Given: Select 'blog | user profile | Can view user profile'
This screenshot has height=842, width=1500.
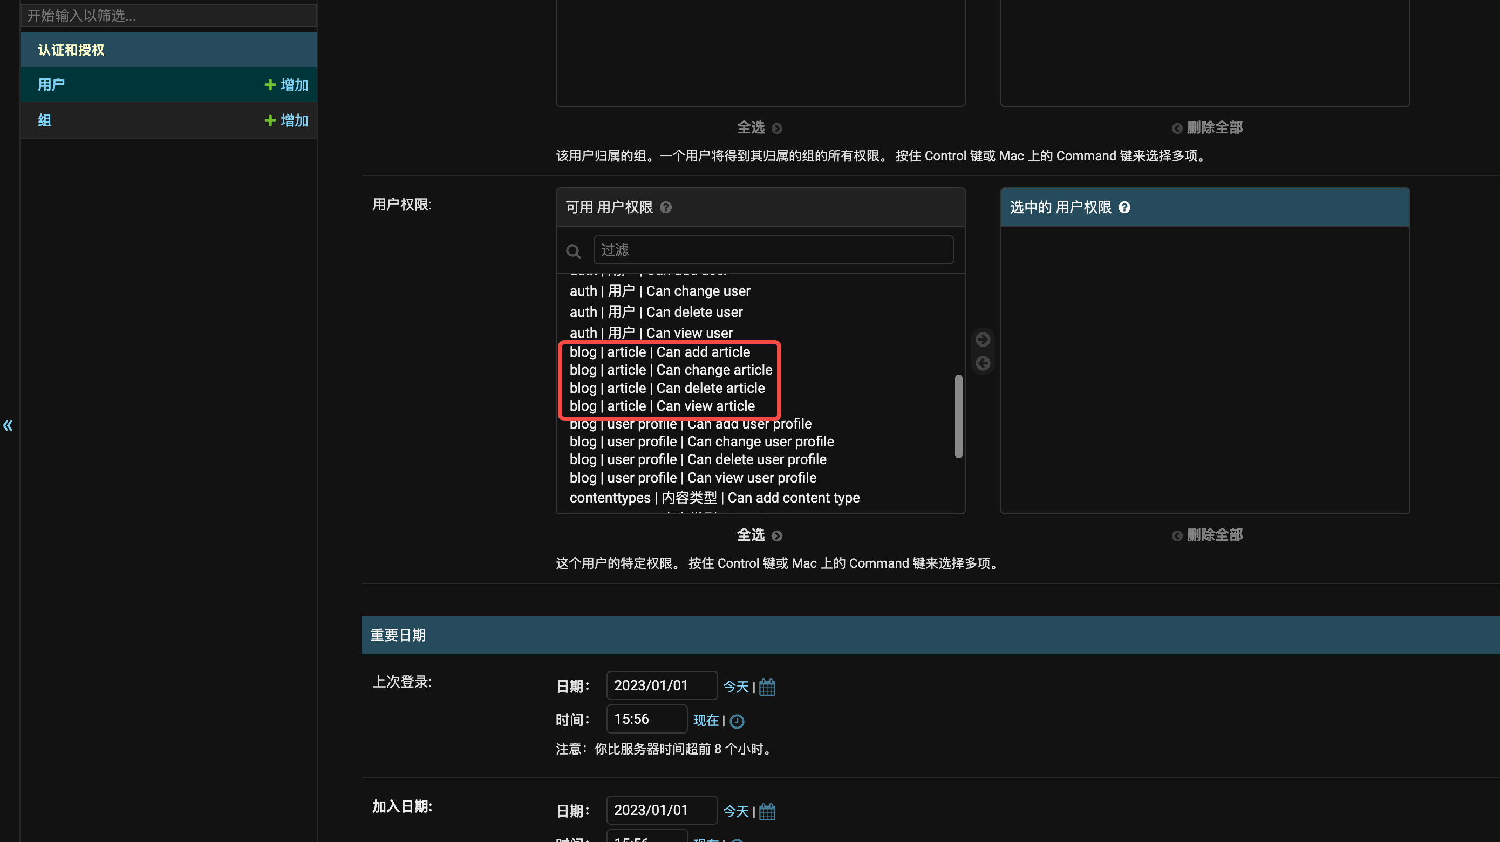Looking at the screenshot, I should 693,478.
